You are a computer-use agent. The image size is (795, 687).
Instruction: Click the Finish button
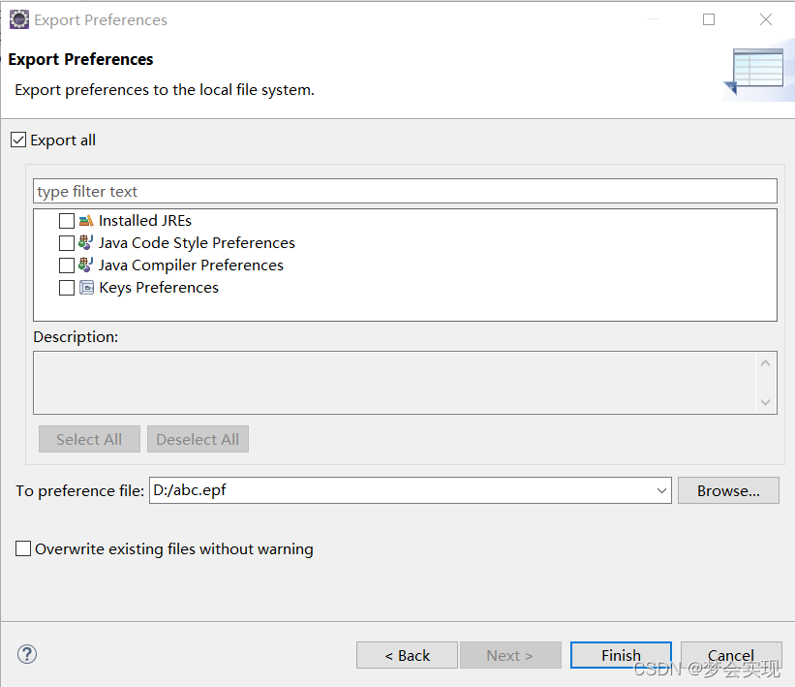tap(621, 655)
